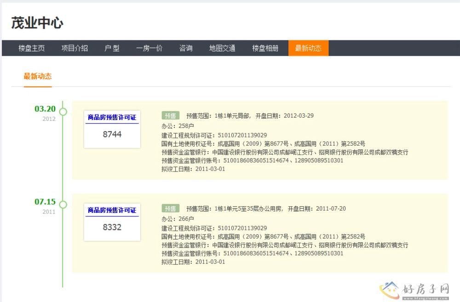
Task: Click the 茂业中心 page title
Action: (x=37, y=23)
